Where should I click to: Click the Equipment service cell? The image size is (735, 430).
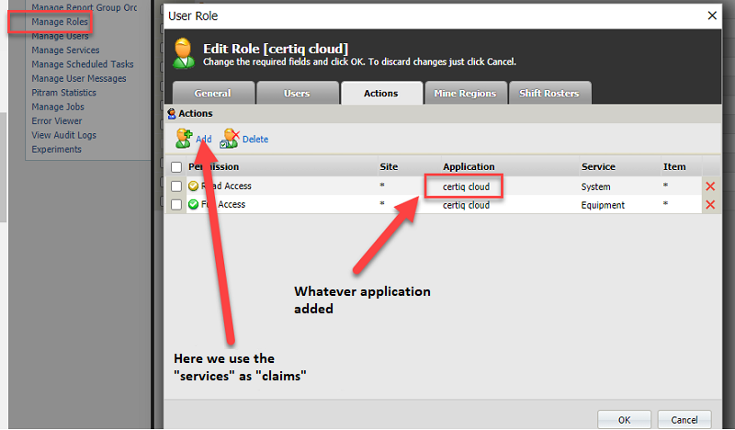pyautogui.click(x=603, y=205)
